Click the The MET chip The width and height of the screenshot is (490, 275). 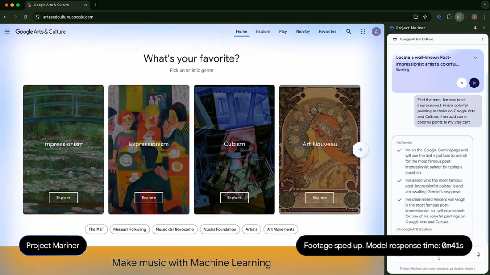[x=96, y=229]
